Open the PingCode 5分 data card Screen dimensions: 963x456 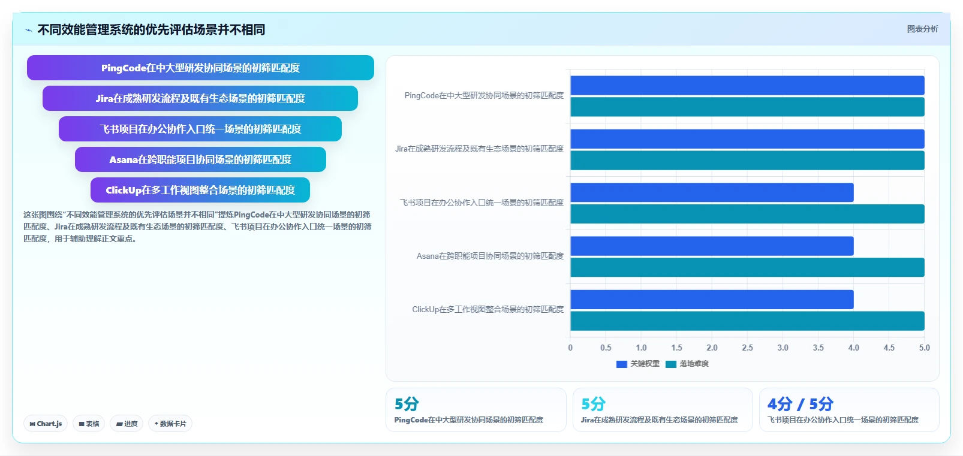tap(476, 410)
